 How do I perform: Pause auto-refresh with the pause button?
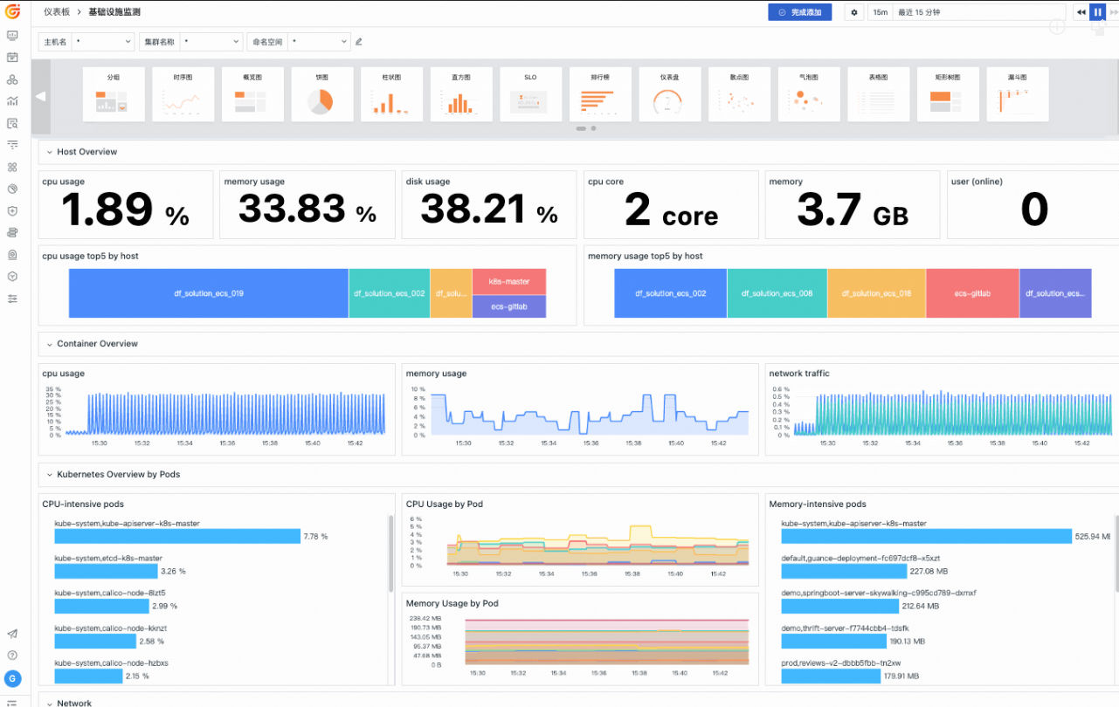pos(1098,12)
